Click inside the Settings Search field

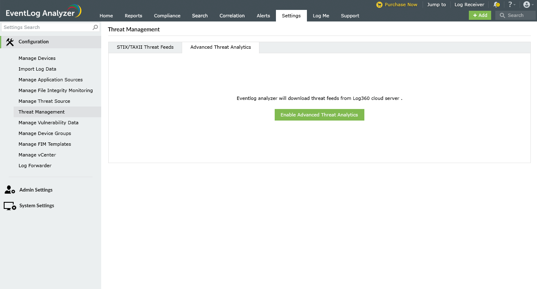click(45, 27)
